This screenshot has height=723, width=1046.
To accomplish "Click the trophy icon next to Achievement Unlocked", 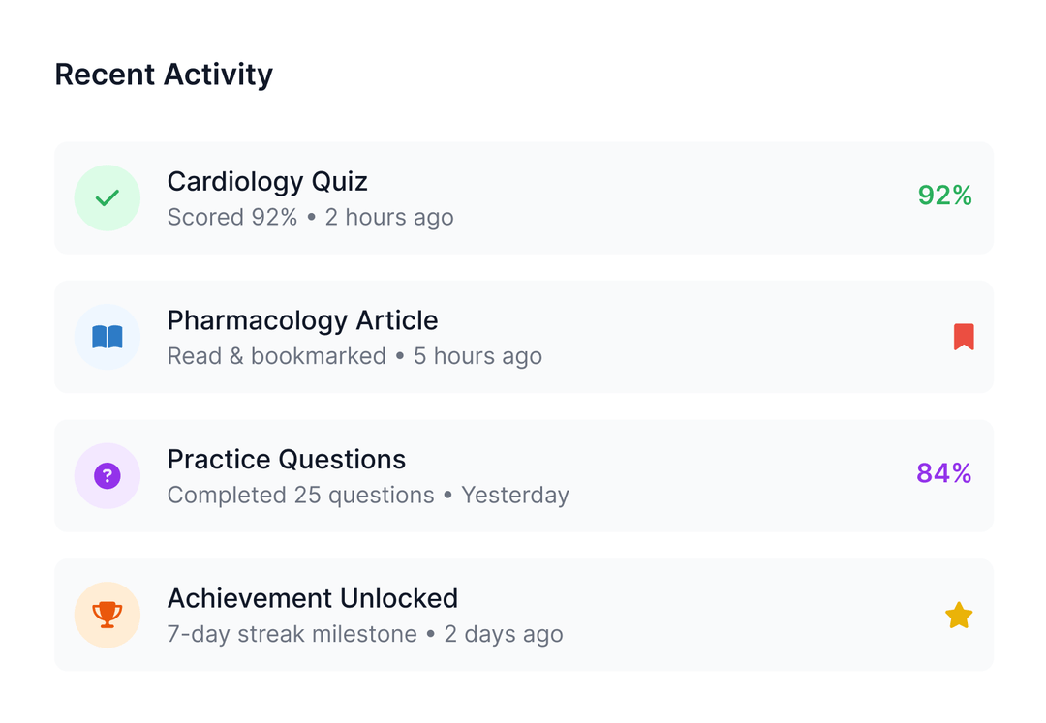I will tap(108, 615).
